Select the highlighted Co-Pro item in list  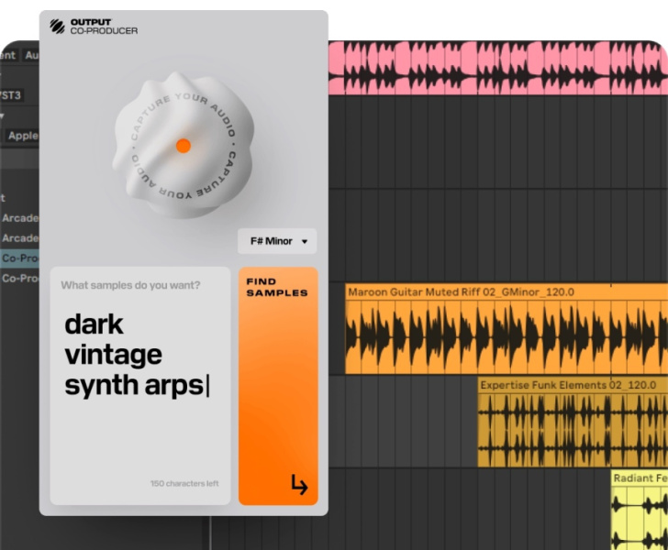[19, 258]
